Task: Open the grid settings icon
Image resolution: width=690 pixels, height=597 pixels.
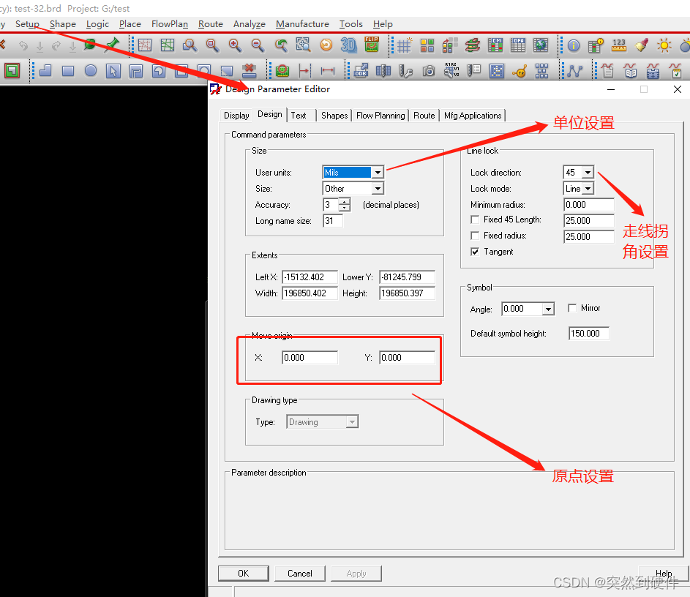Action: point(404,45)
